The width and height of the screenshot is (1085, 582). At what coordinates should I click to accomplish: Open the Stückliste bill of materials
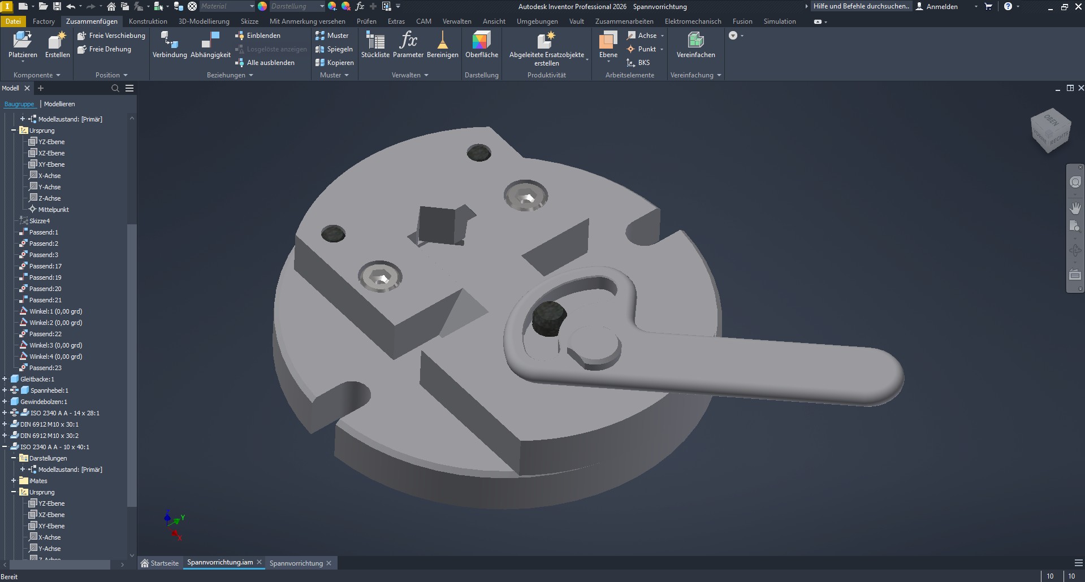pyautogui.click(x=375, y=41)
